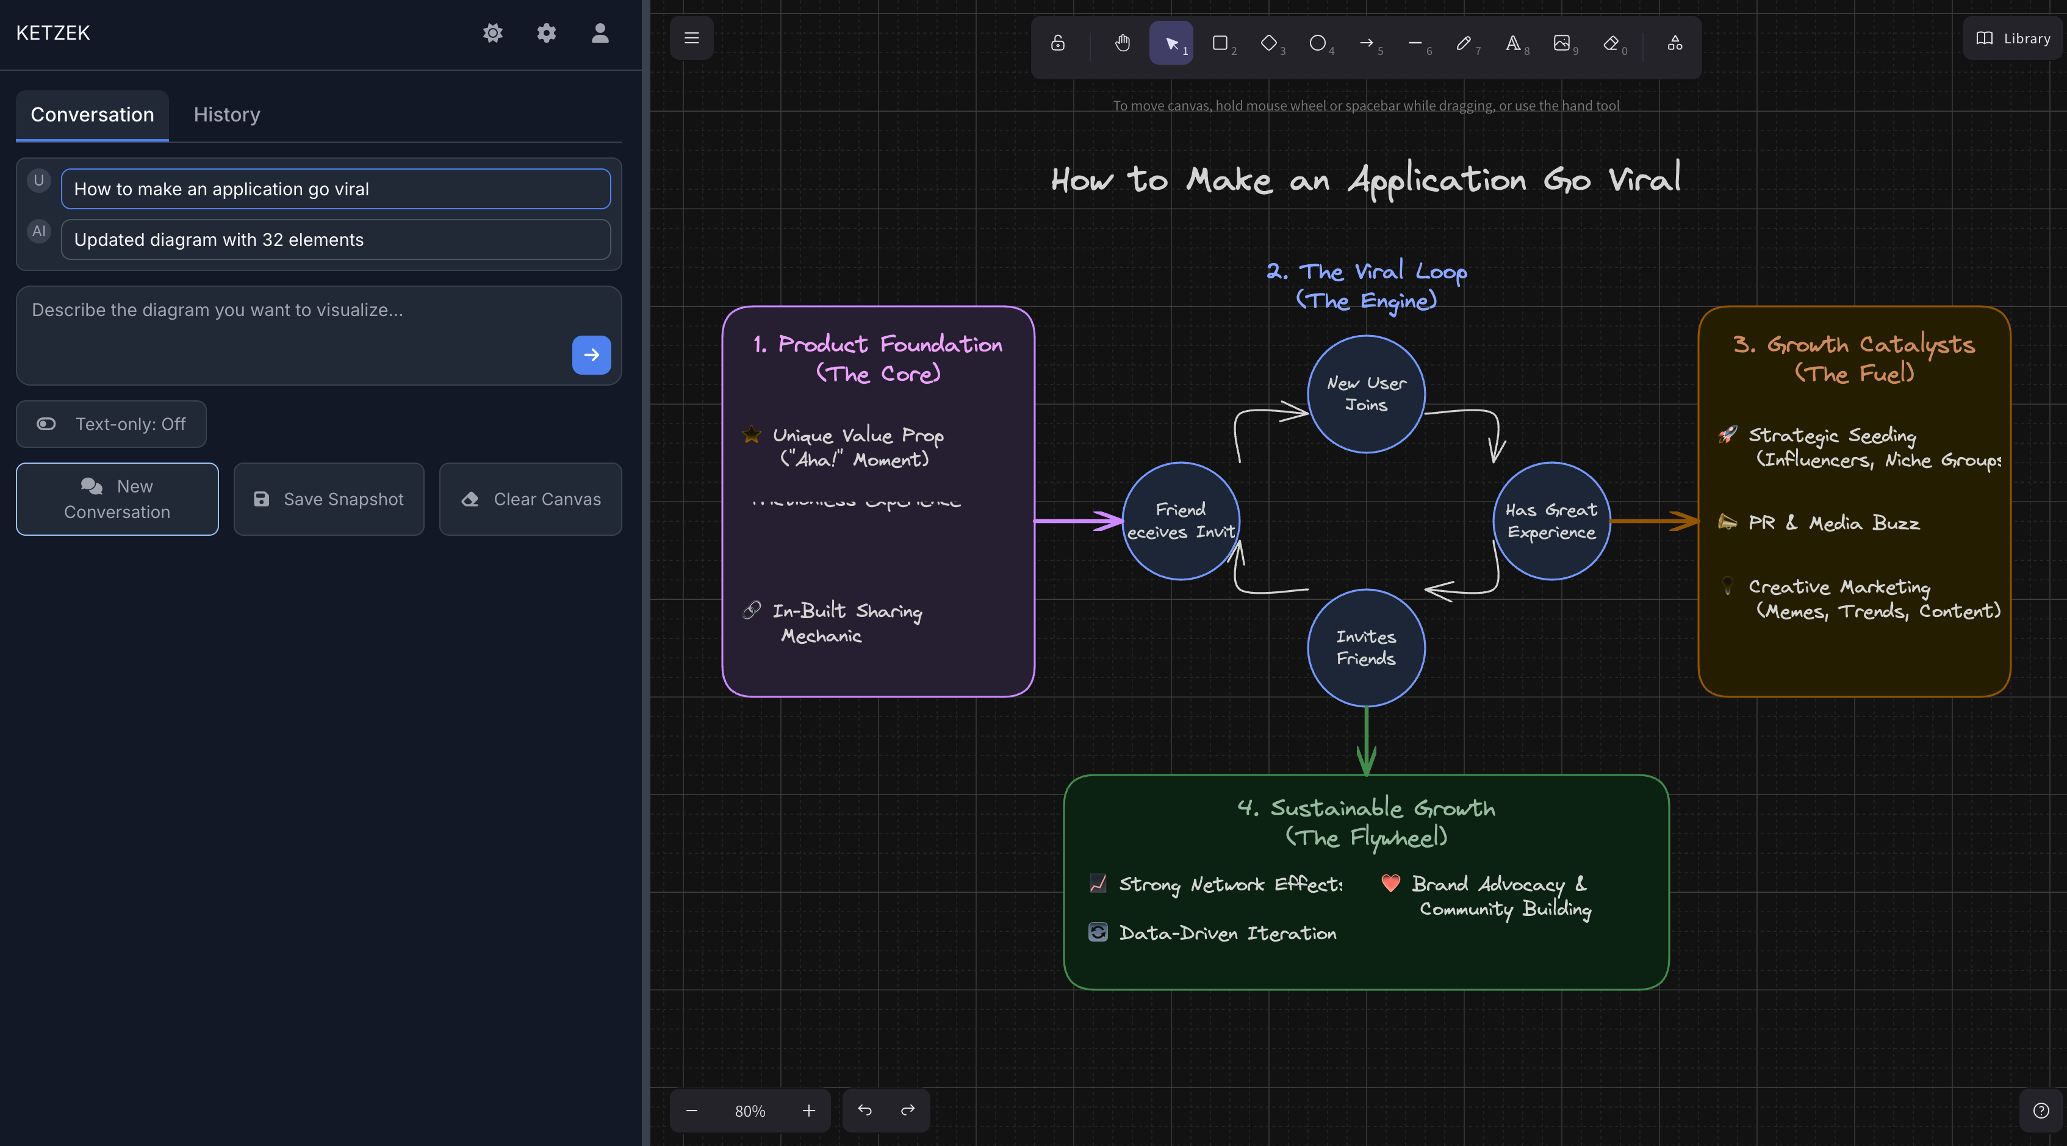Select the Arrow drawing tool
Screen dimensions: 2067x1146
click(1367, 43)
